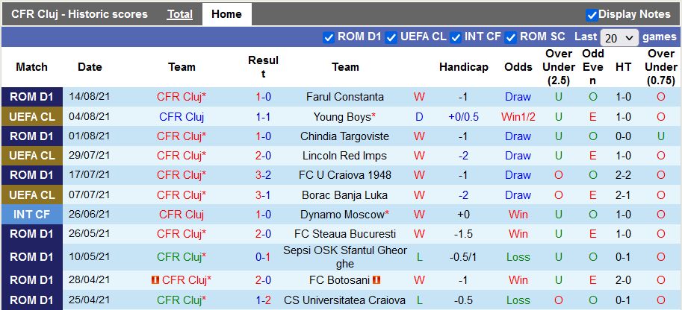Click the red card icon before CFR Cluj
This screenshot has height=310, width=682.
pyautogui.click(x=155, y=280)
